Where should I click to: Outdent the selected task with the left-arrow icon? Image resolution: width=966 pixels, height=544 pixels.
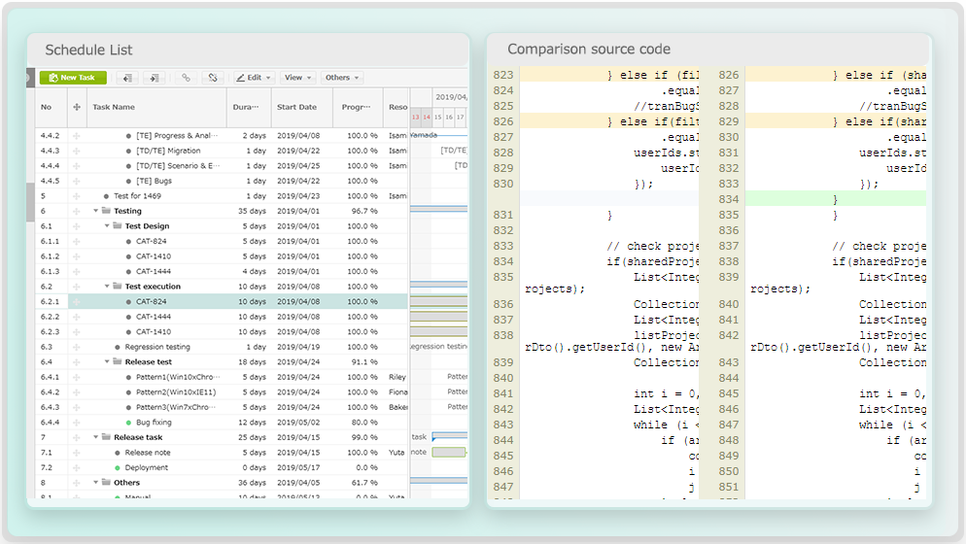(127, 78)
